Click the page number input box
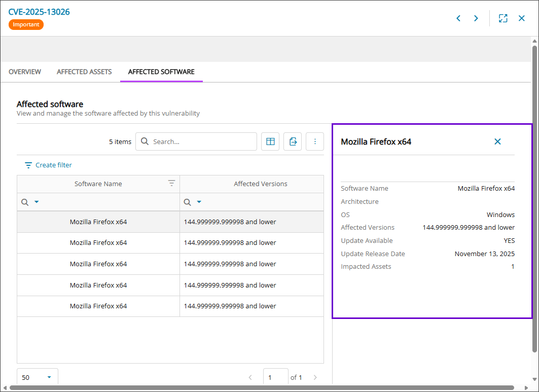Image resolution: width=539 pixels, height=392 pixels. click(275, 377)
